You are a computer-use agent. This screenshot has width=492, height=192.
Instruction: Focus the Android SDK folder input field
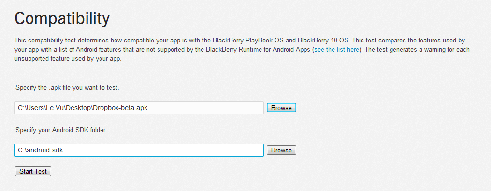pos(139,151)
